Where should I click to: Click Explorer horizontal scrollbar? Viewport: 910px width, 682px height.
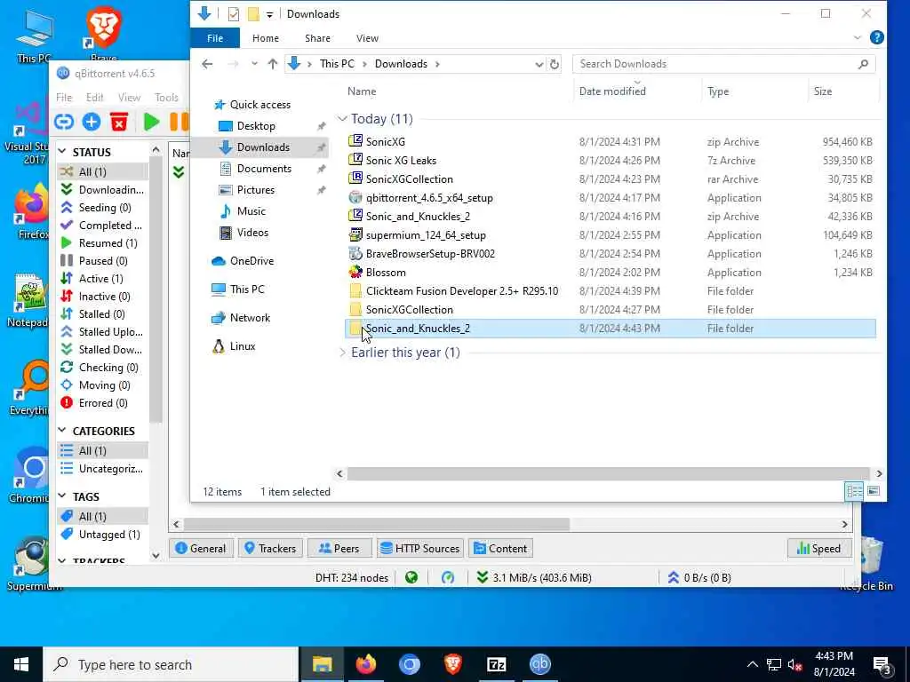click(x=608, y=474)
